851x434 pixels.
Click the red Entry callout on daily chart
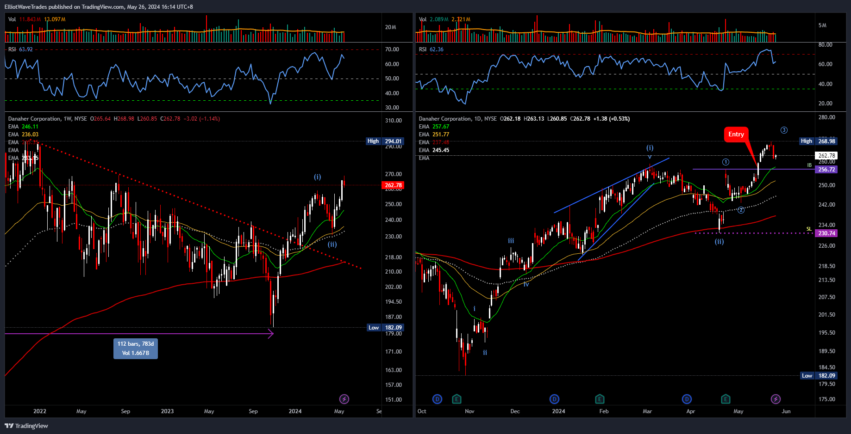[736, 134]
